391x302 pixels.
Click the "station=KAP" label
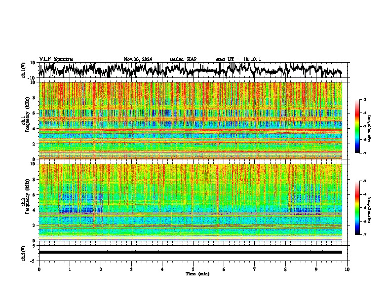[183, 59]
